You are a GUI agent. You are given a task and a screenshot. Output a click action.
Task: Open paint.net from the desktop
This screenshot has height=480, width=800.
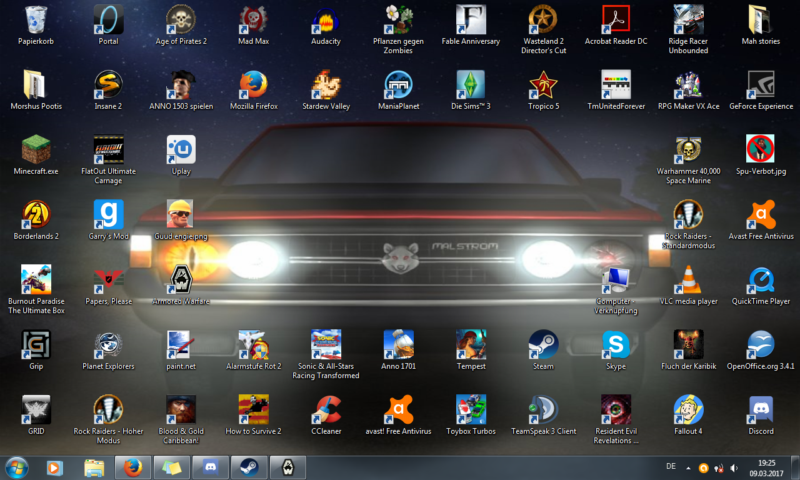tap(181, 345)
